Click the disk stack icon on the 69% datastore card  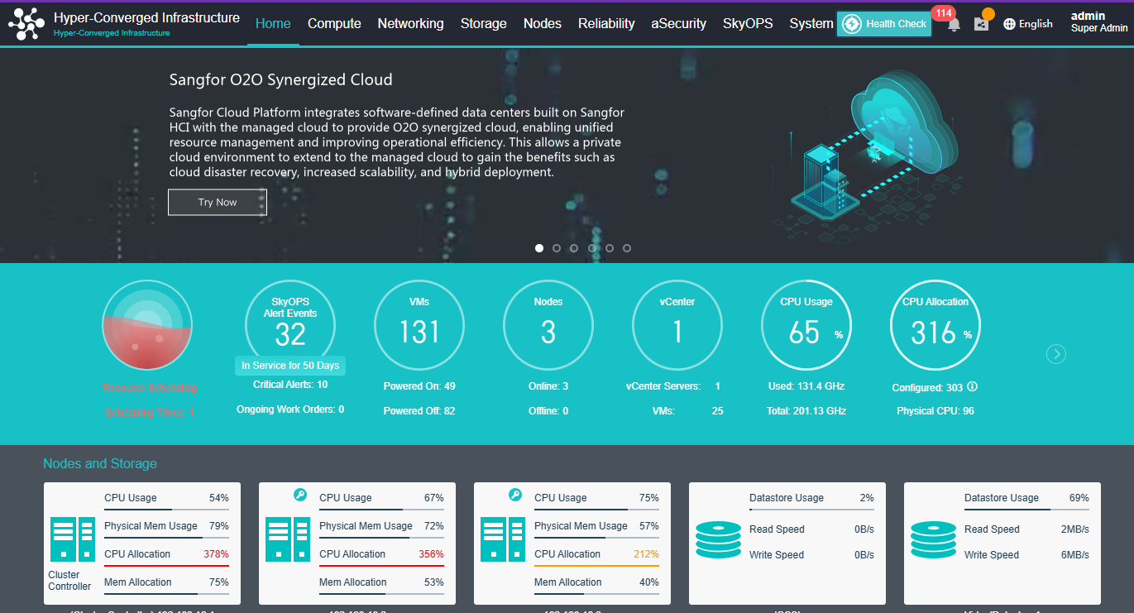tap(934, 540)
